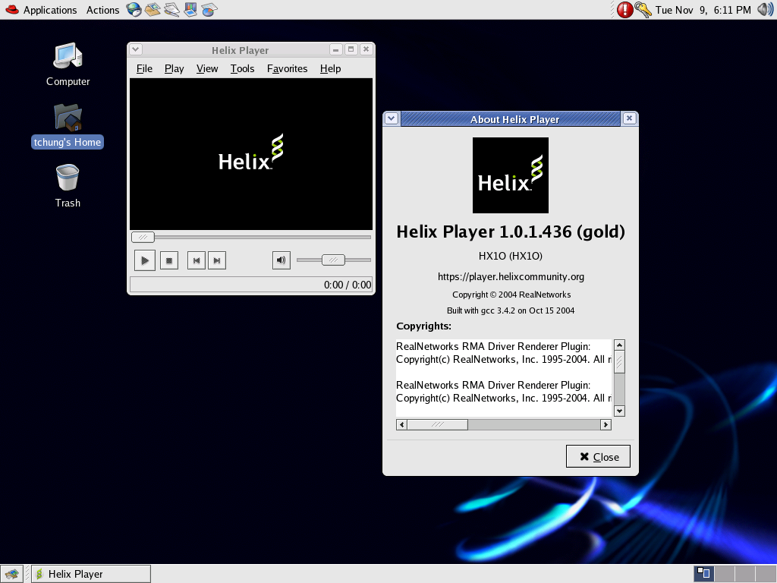The width and height of the screenshot is (777, 583).
Task: Click the playback position seek slider handle
Action: point(143,237)
